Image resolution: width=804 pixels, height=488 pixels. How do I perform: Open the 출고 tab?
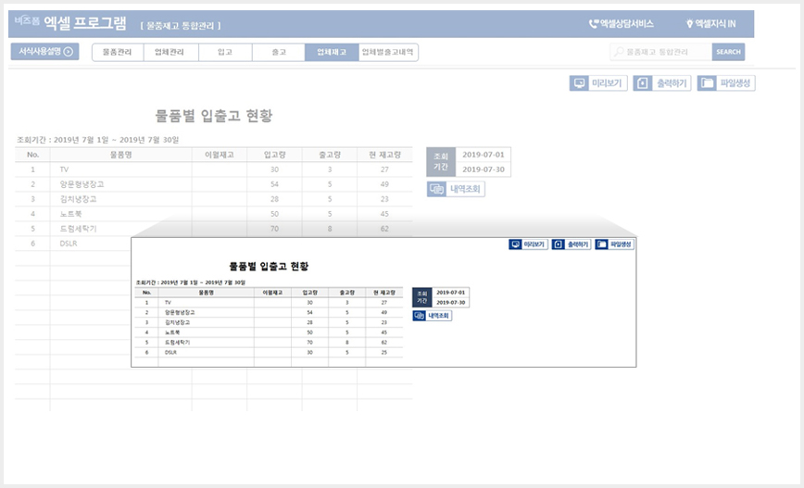click(x=279, y=52)
